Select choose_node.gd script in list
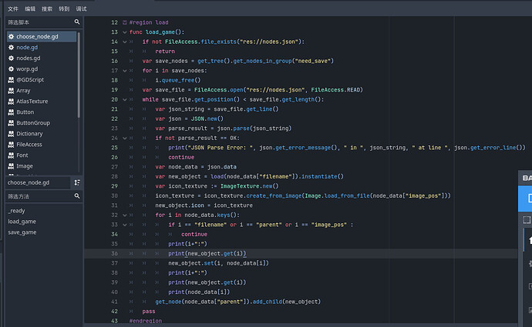532x327 pixels. click(42, 37)
